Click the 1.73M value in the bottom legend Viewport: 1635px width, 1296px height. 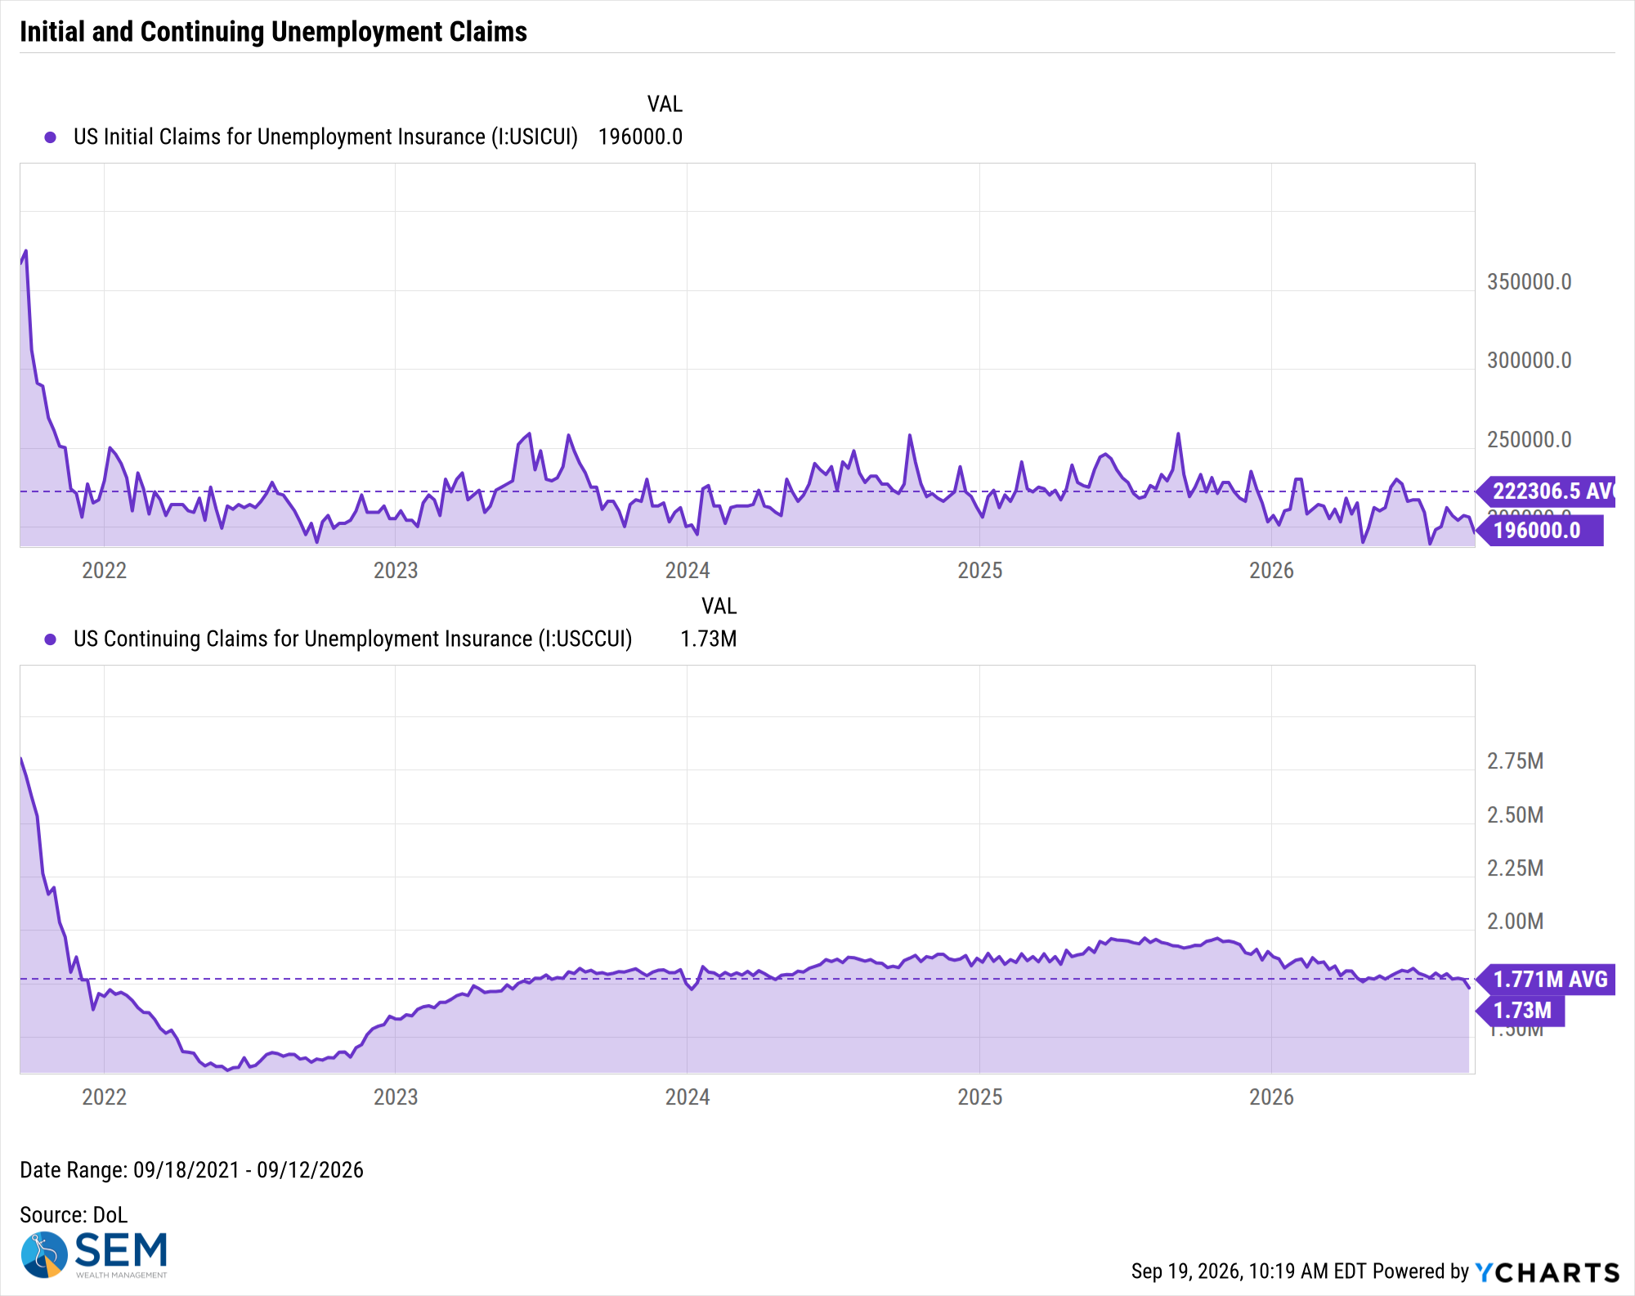click(709, 639)
